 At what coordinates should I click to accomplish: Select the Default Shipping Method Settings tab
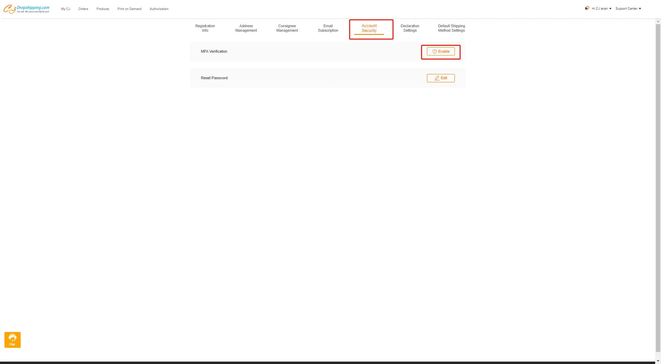click(x=451, y=28)
